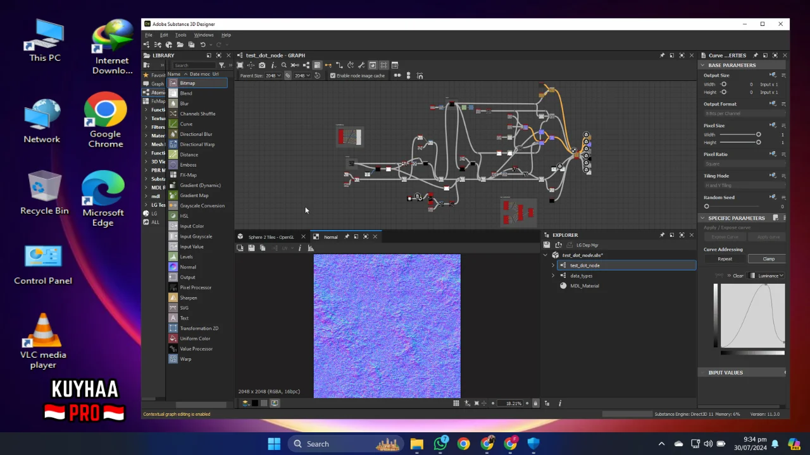Select the Favorites library category
Image resolution: width=810 pixels, height=455 pixels.
(x=154, y=75)
